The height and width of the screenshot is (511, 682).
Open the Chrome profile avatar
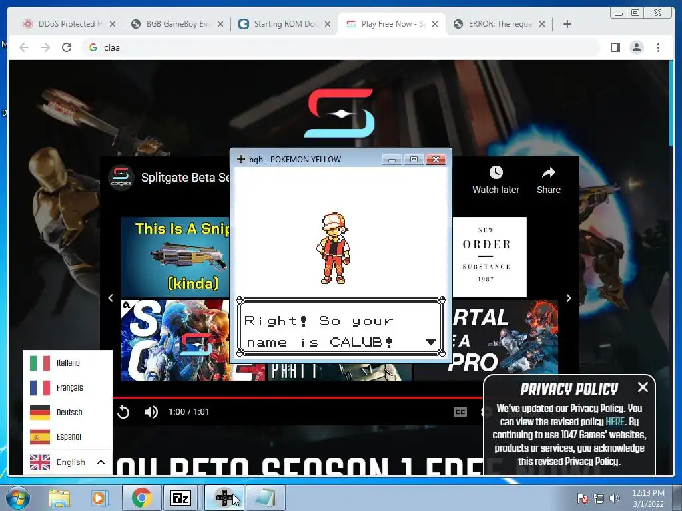pos(636,47)
